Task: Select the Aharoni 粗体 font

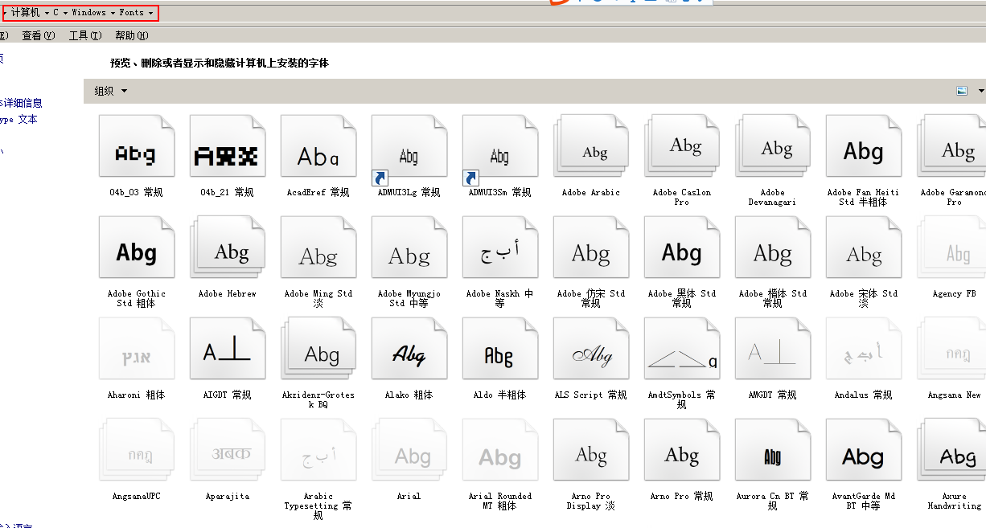Action: tap(136, 349)
